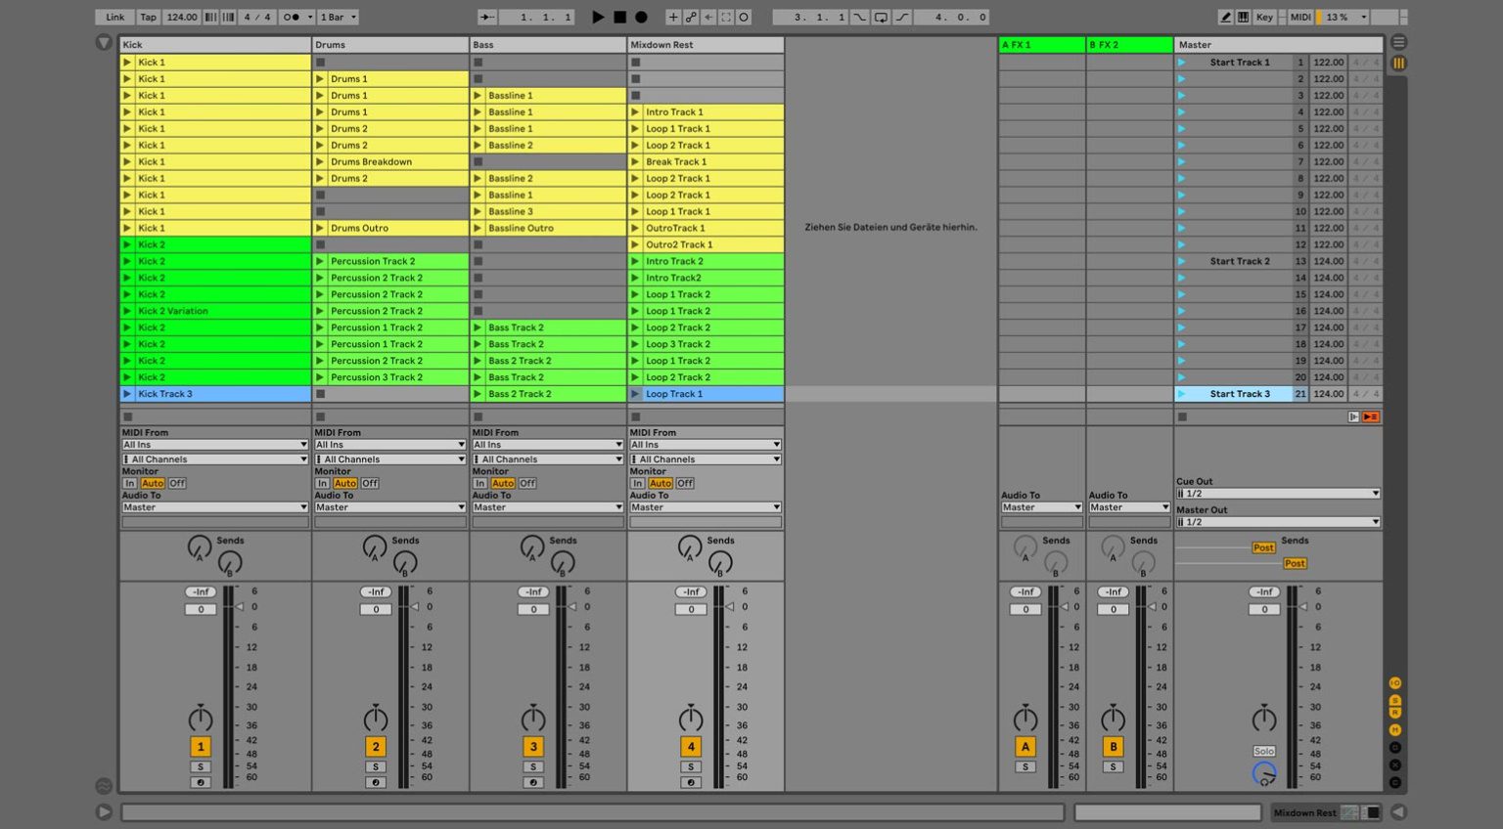Image resolution: width=1503 pixels, height=829 pixels.
Task: Select the B FX 2 return header
Action: [1130, 45]
